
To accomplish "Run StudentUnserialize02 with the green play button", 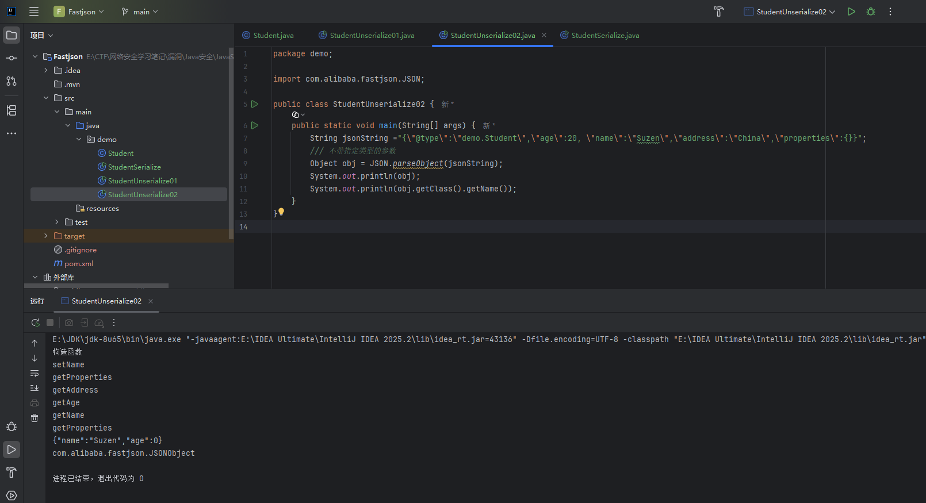I will click(x=851, y=11).
